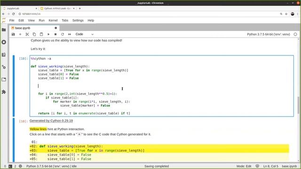Save the notebook with the floppy disk icon
301x169 pixels.
point(13,34)
